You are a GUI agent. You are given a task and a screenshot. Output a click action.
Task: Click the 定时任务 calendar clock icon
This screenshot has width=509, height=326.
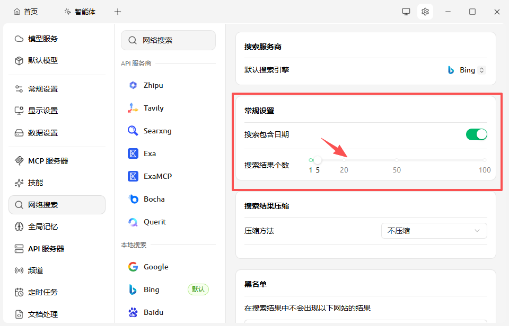[x=19, y=292]
